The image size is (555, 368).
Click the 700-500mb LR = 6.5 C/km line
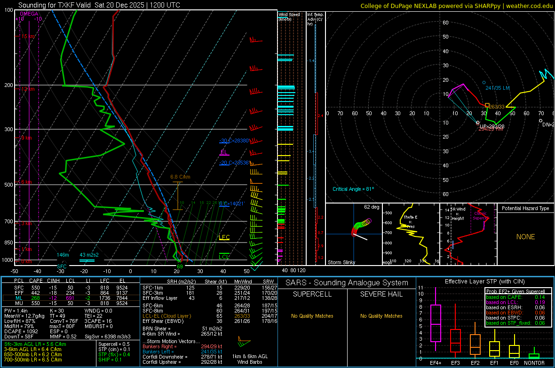pos(33,360)
